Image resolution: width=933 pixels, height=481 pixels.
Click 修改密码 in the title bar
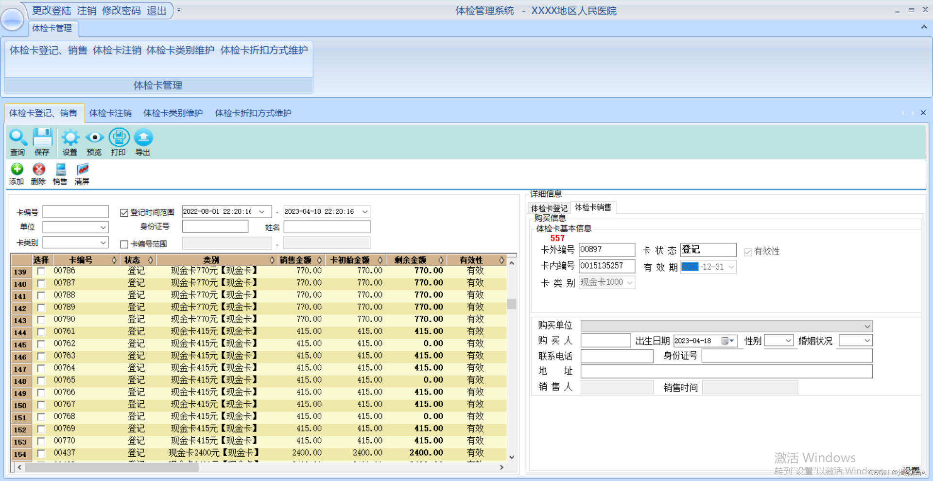(121, 11)
